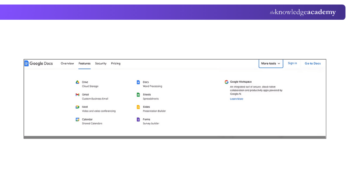Click the 'Shared Calendars' subtitle
Image resolution: width=350 pixels, height=185 pixels.
click(x=92, y=123)
